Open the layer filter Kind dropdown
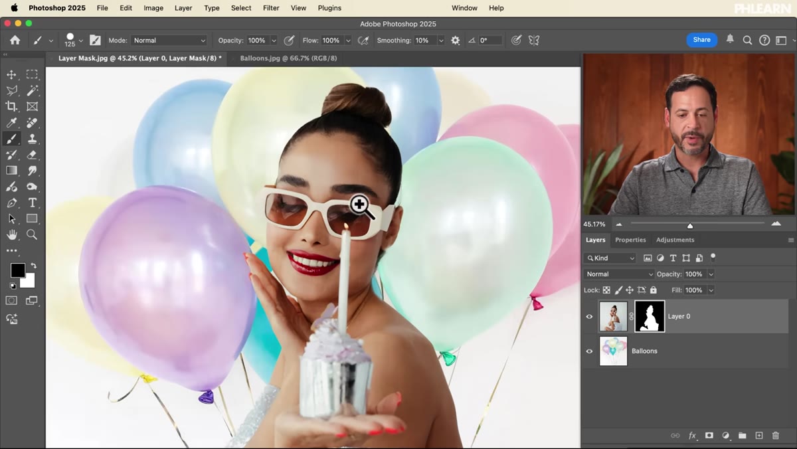Viewport: 797px width, 449px height. coord(610,258)
